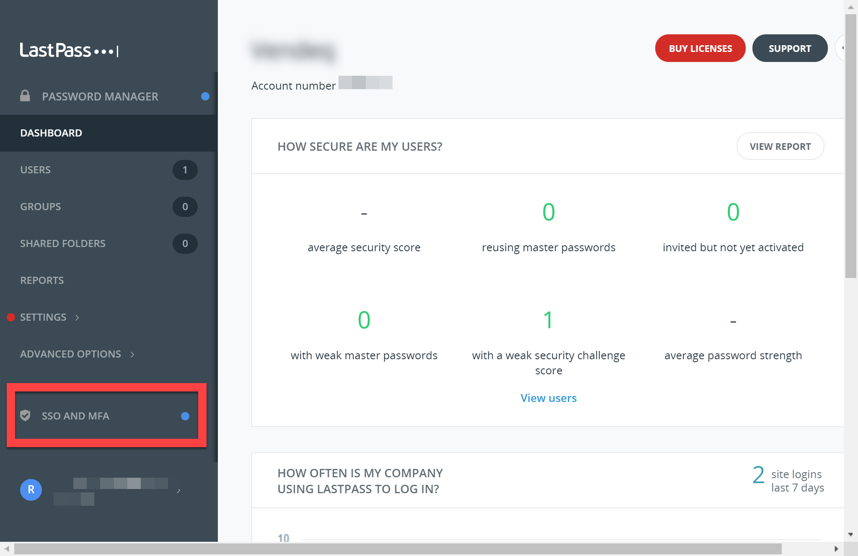Click the weak master passwords value
The width and height of the screenshot is (858, 556).
coord(364,320)
